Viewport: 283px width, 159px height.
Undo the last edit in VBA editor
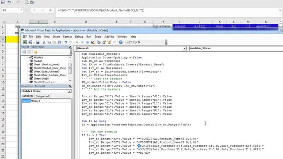[x=66, y=42]
